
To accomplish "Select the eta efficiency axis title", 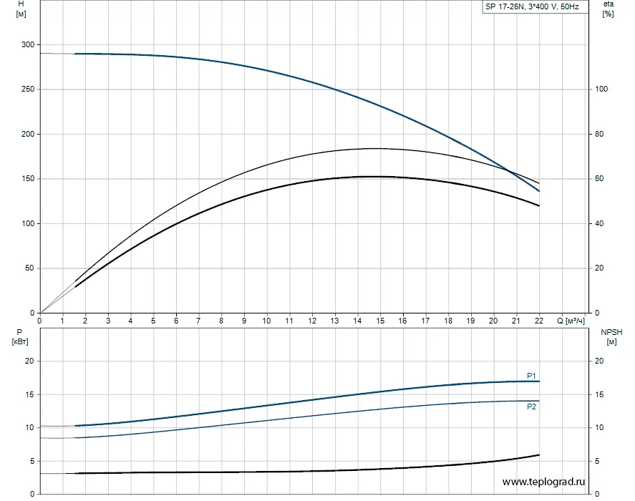I will coord(609,5).
